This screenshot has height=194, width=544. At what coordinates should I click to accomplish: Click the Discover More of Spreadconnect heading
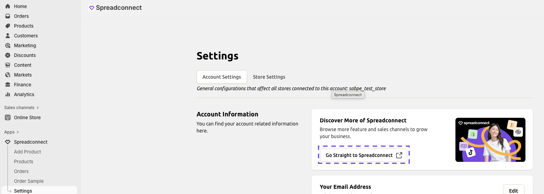tap(363, 120)
